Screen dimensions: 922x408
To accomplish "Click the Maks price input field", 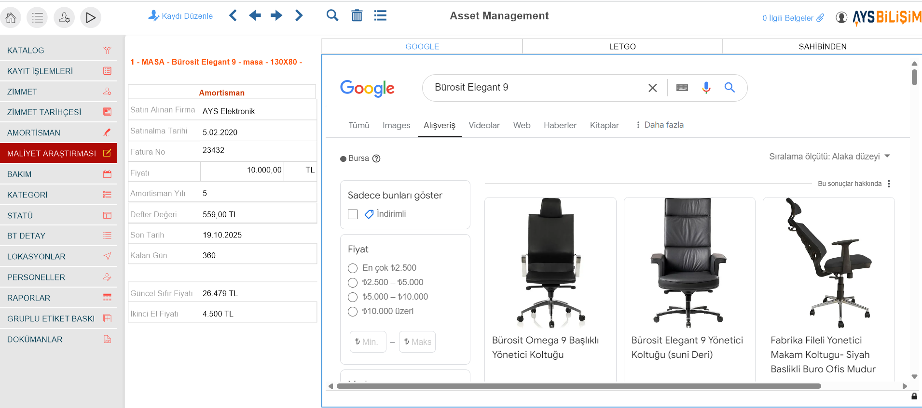I will [417, 342].
